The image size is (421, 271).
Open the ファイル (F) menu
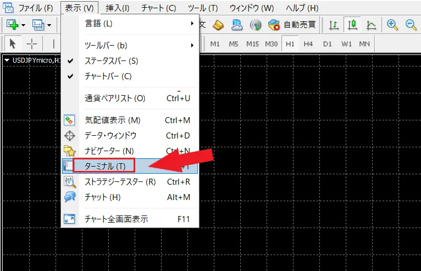click(x=35, y=8)
